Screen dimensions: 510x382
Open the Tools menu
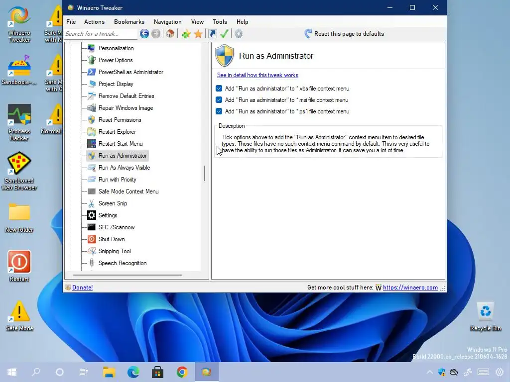(x=220, y=22)
